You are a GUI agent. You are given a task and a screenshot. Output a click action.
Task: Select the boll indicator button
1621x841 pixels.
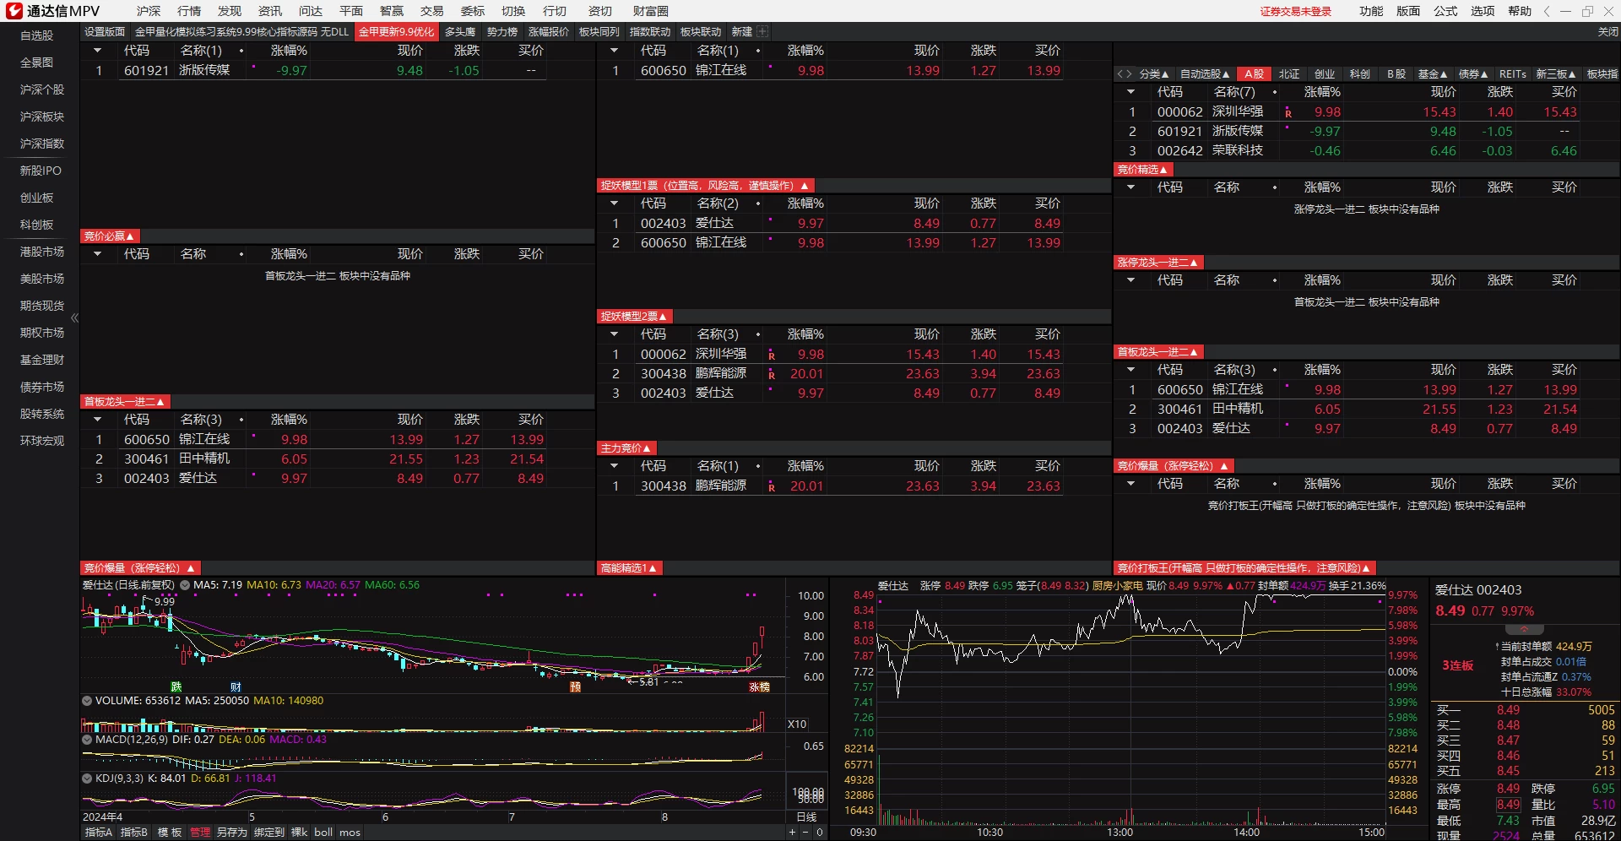[x=323, y=833]
